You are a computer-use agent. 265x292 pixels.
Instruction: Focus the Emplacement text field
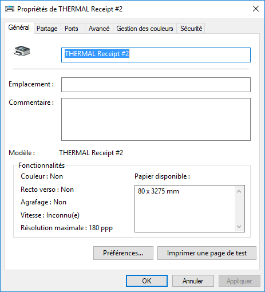(x=156, y=85)
